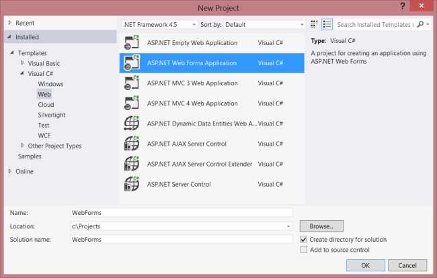Select the Cloud category
Viewport: 437px width, 278px height.
[46, 104]
